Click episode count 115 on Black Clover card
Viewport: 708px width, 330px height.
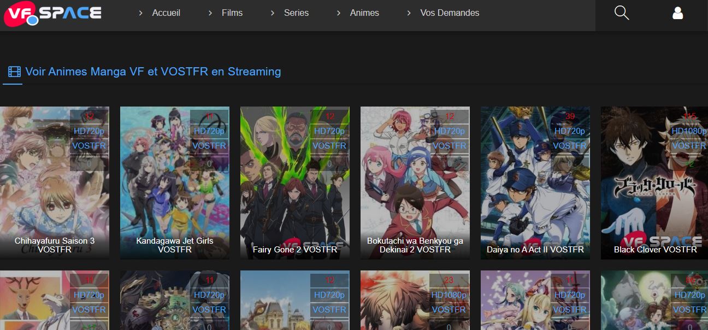point(689,116)
